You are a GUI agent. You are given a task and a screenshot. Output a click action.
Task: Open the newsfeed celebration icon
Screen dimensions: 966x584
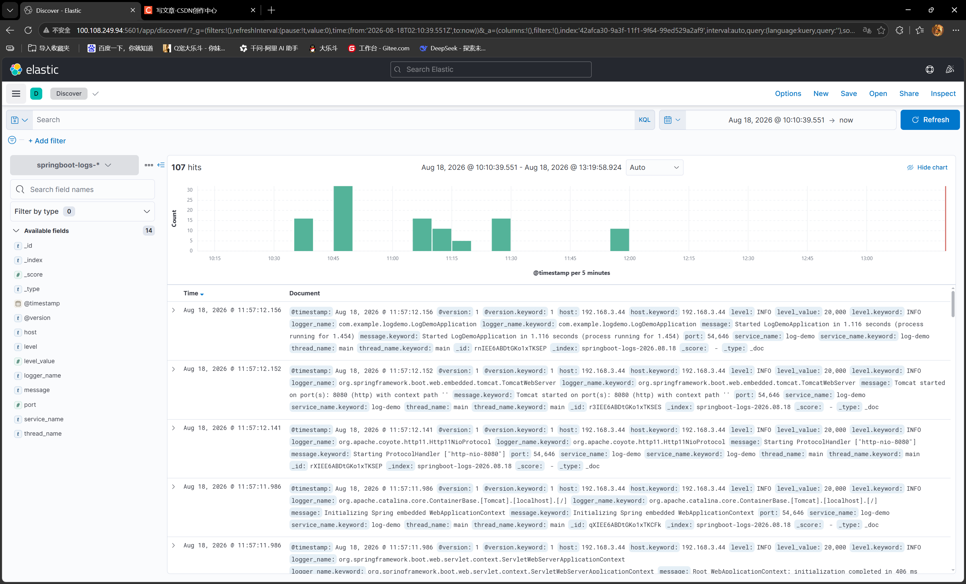950,69
